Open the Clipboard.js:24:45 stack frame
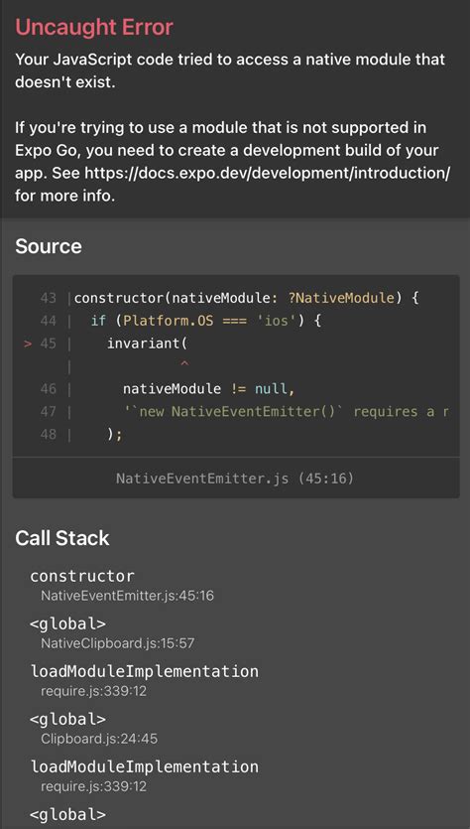The width and height of the screenshot is (470, 829). [x=99, y=739]
